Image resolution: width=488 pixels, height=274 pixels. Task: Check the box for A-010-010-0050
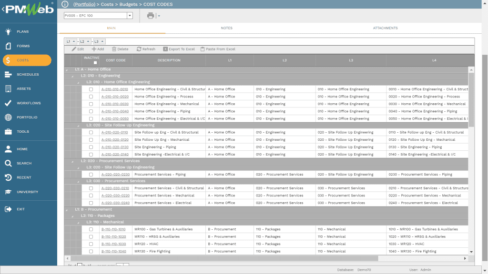tap(91, 118)
